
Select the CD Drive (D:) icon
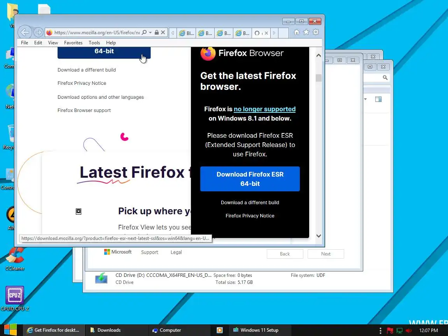tap(101, 278)
